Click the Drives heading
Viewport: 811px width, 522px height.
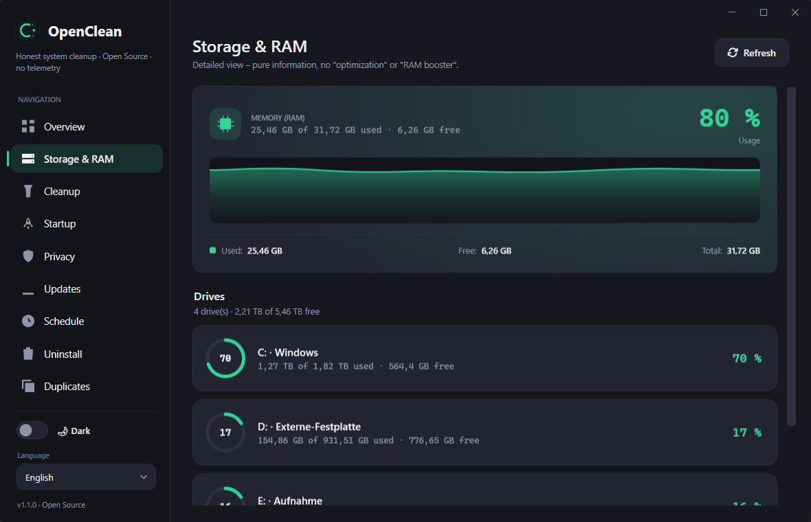point(210,296)
